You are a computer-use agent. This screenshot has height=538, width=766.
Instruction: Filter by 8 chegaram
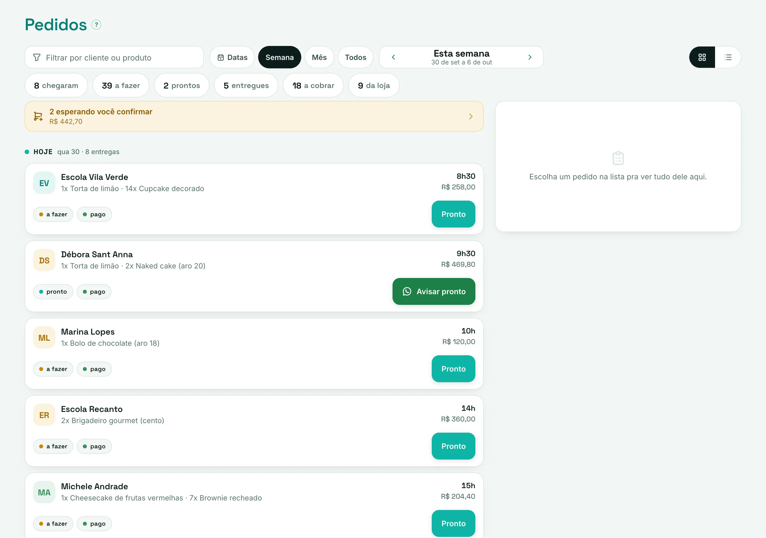[x=56, y=85]
